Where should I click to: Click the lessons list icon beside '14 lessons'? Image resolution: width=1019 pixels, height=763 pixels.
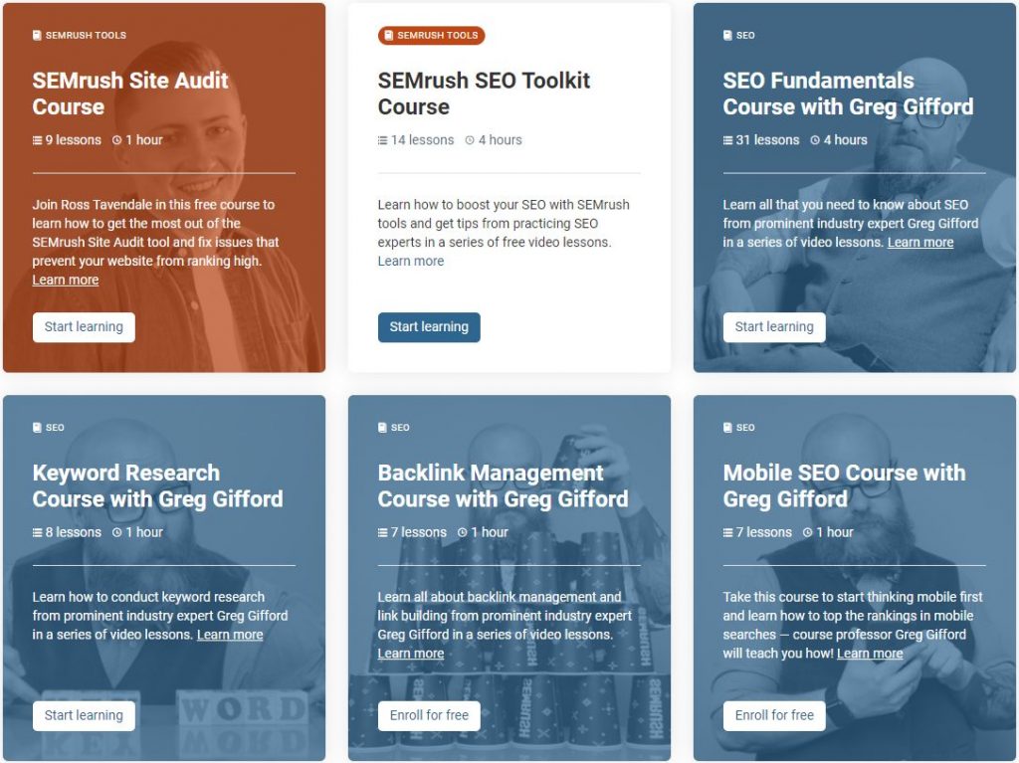[382, 140]
